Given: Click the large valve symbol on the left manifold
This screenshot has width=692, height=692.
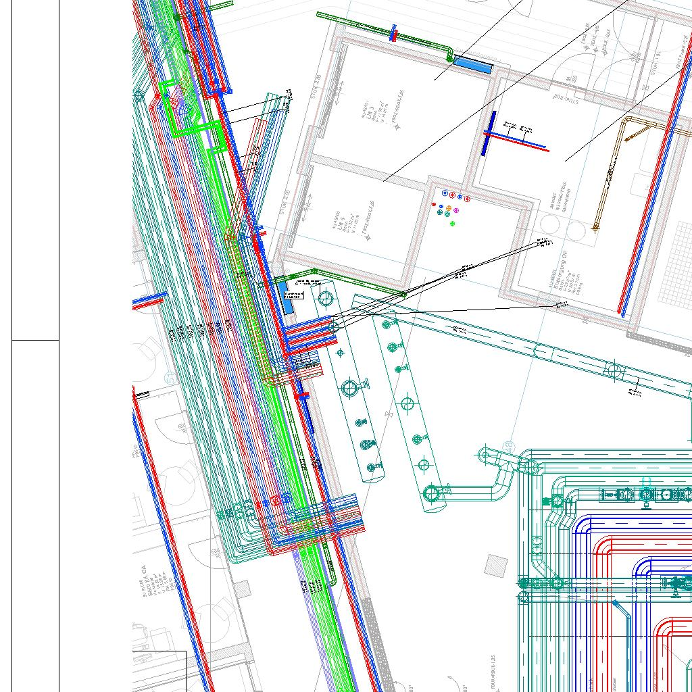Looking at the screenshot, I should (350, 388).
